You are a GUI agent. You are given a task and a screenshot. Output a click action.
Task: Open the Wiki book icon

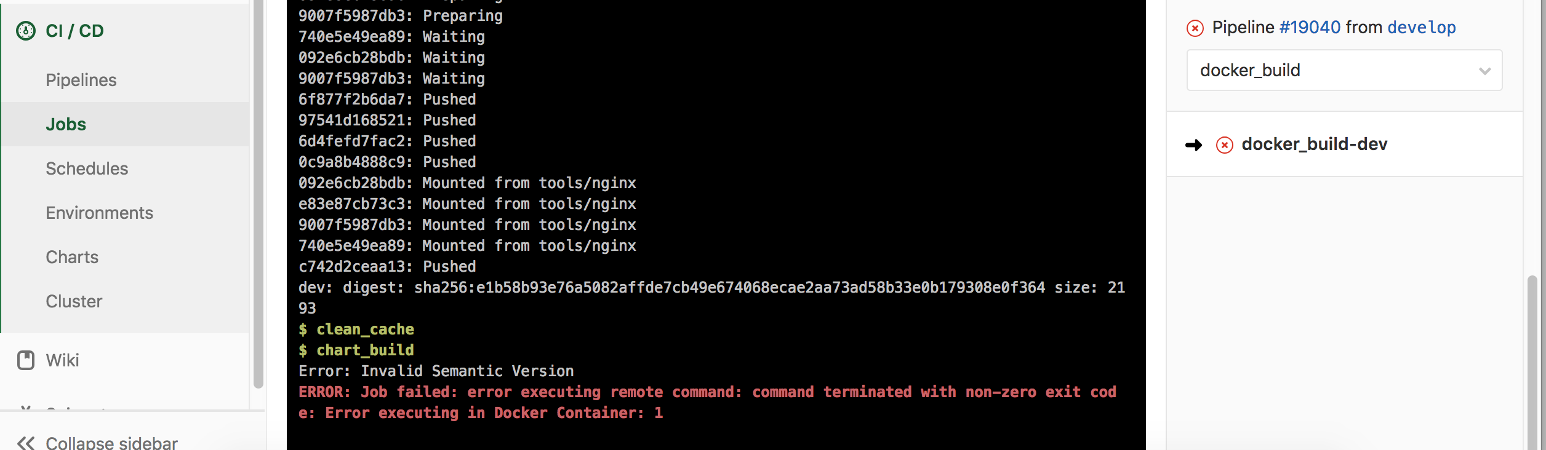(x=26, y=360)
